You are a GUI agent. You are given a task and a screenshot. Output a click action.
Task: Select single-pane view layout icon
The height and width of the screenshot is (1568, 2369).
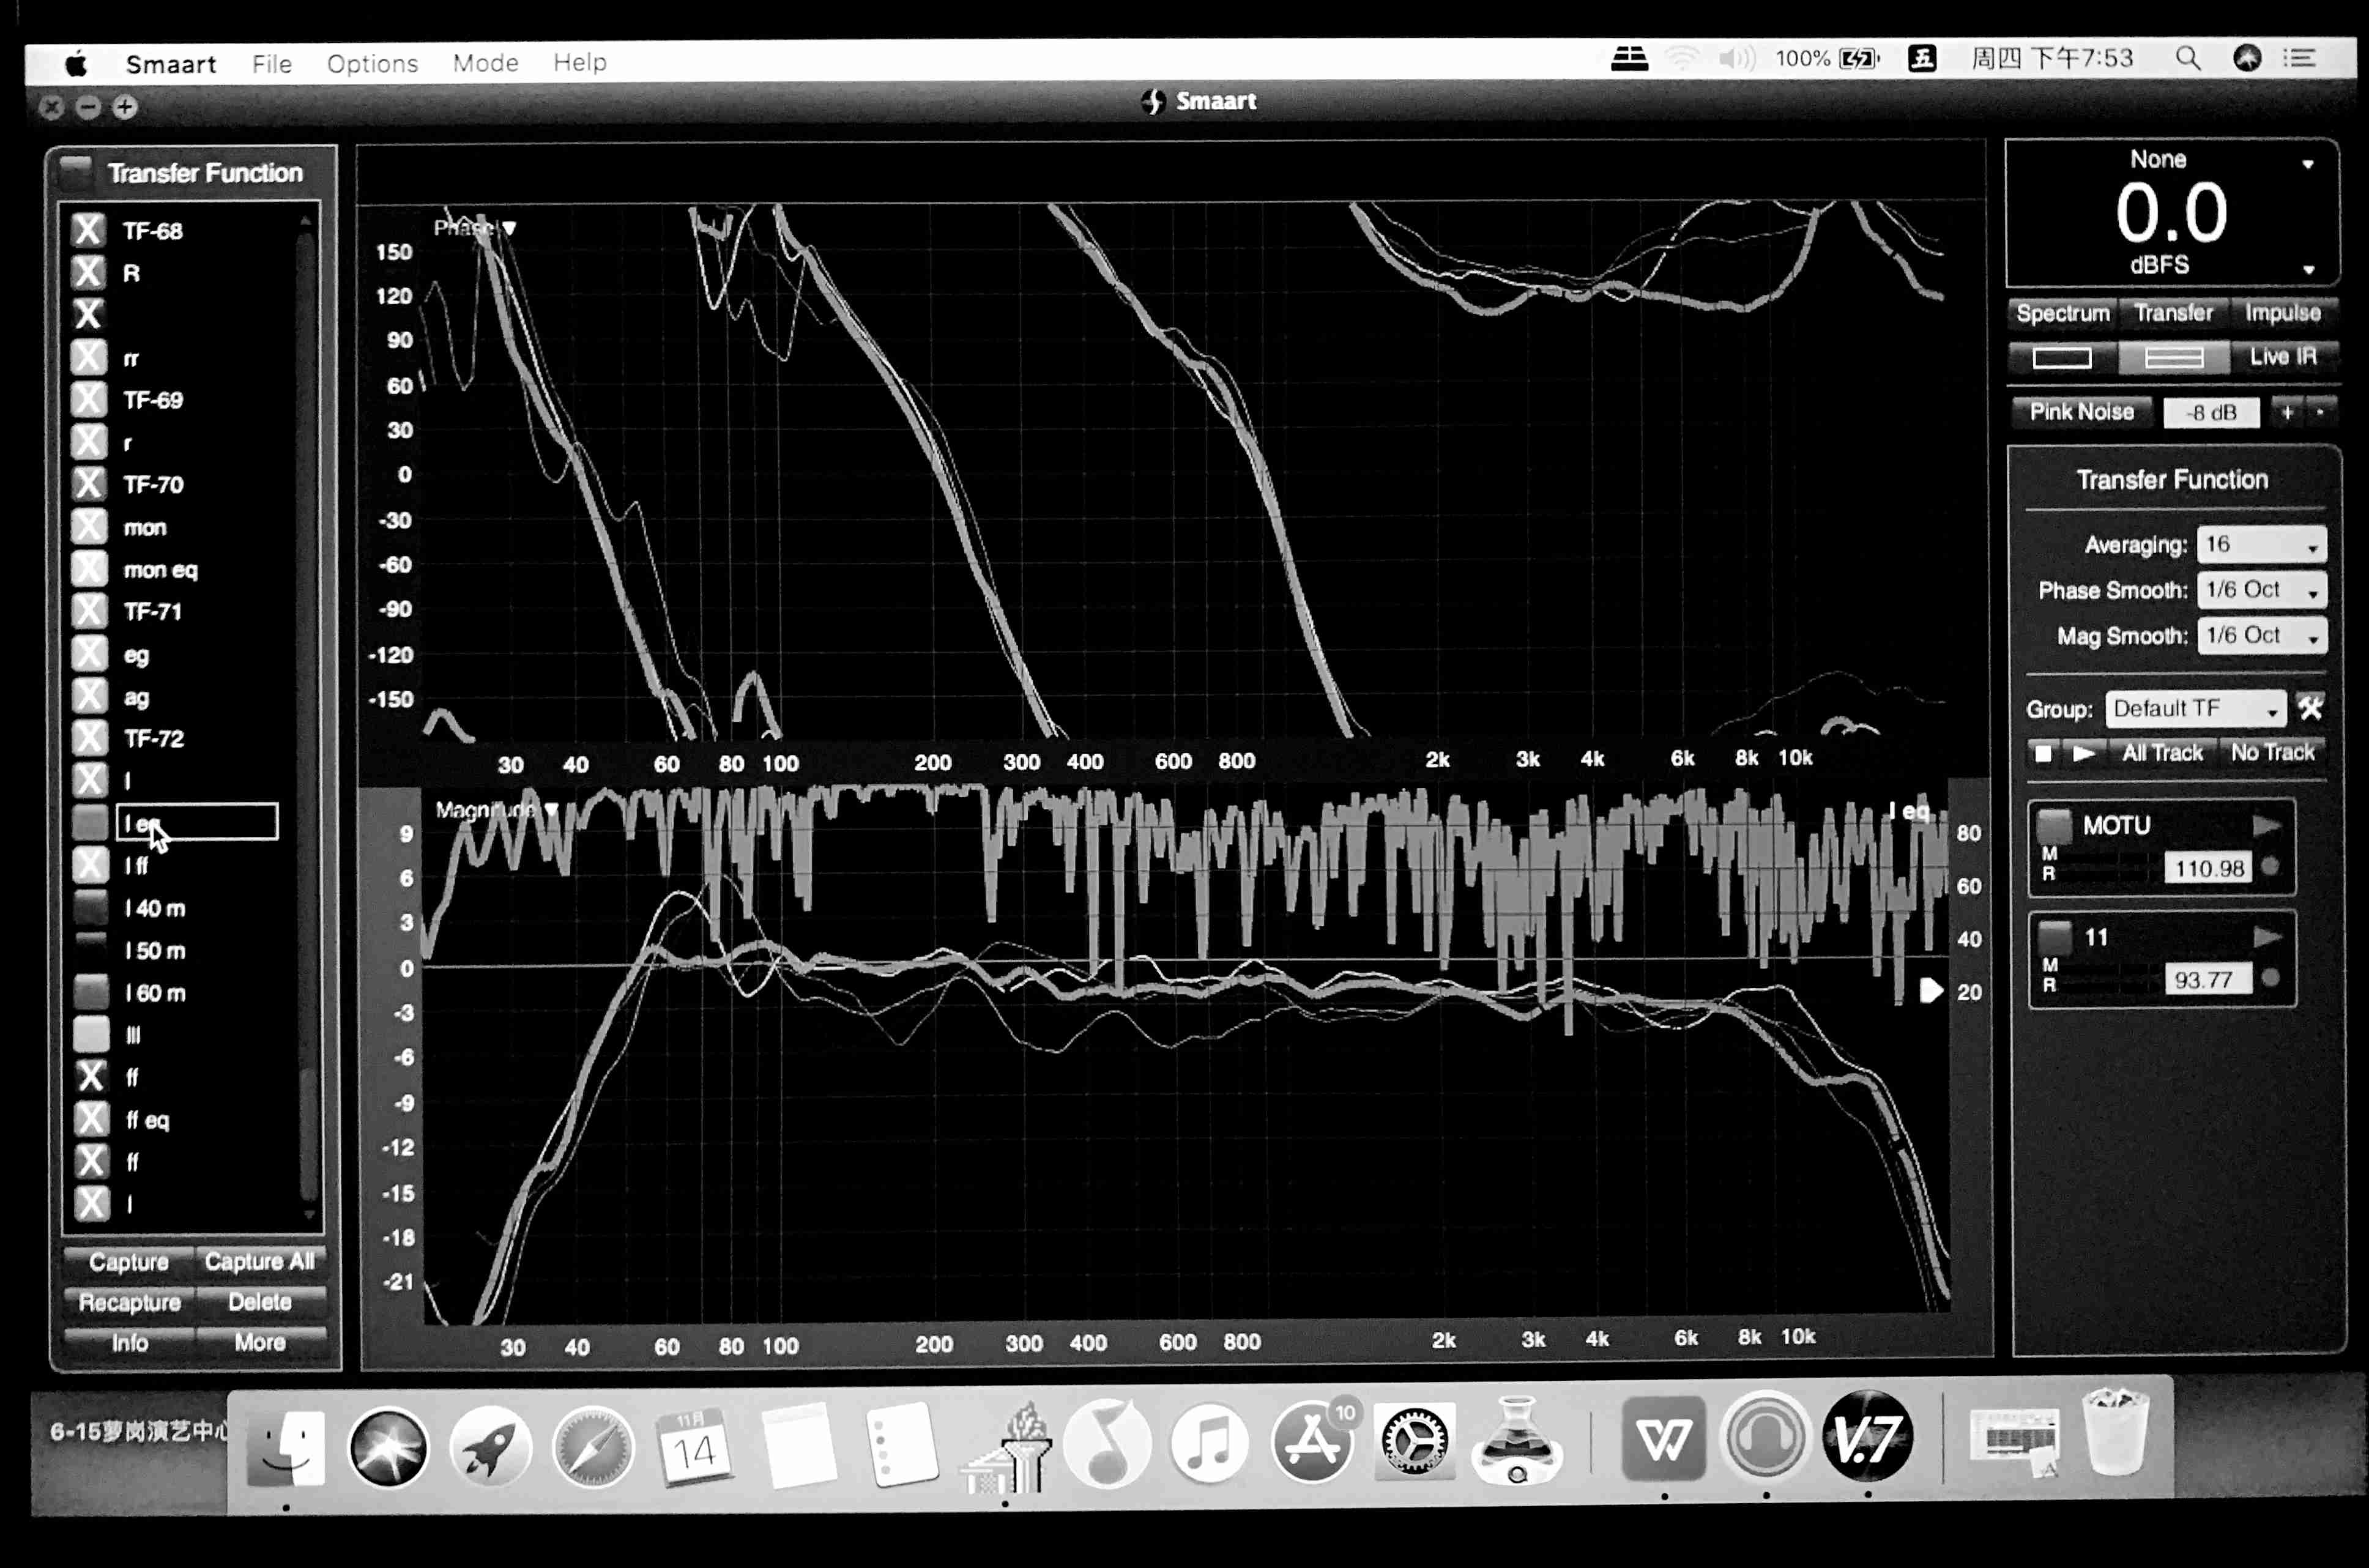click(2062, 358)
